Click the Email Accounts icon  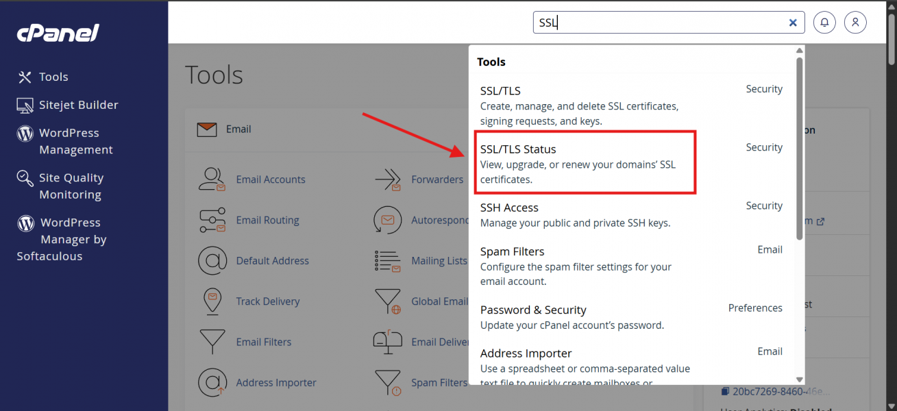[x=212, y=179]
